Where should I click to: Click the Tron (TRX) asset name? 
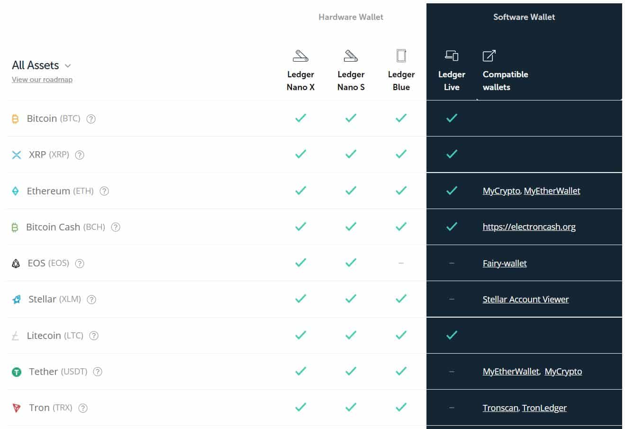click(x=51, y=408)
